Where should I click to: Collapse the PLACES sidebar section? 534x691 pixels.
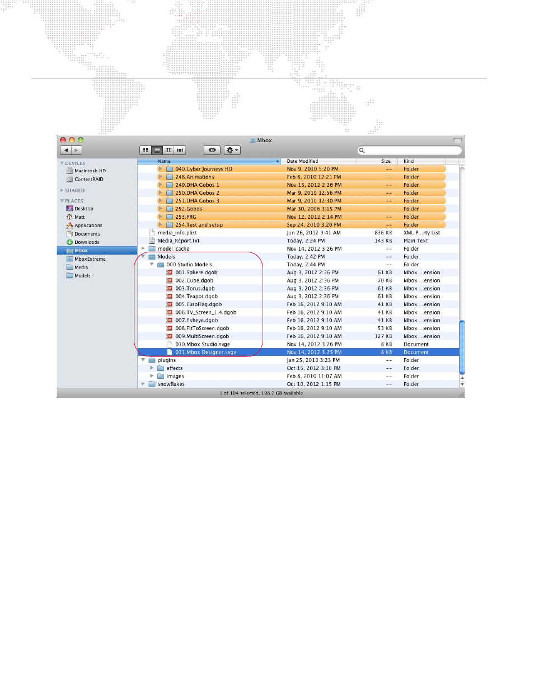62,201
